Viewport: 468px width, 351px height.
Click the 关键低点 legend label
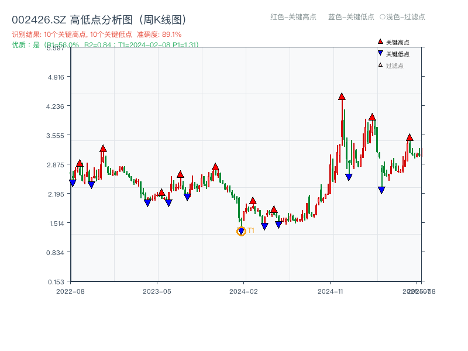click(x=398, y=54)
